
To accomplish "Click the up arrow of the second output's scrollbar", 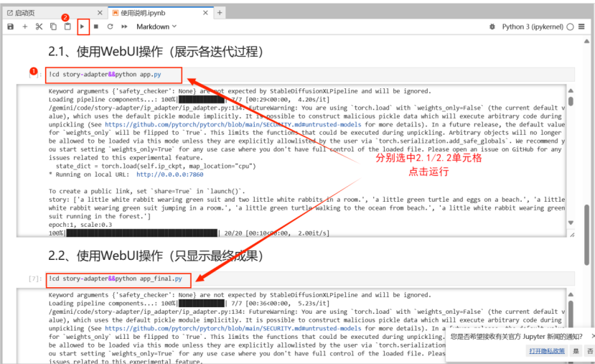I will [x=571, y=294].
